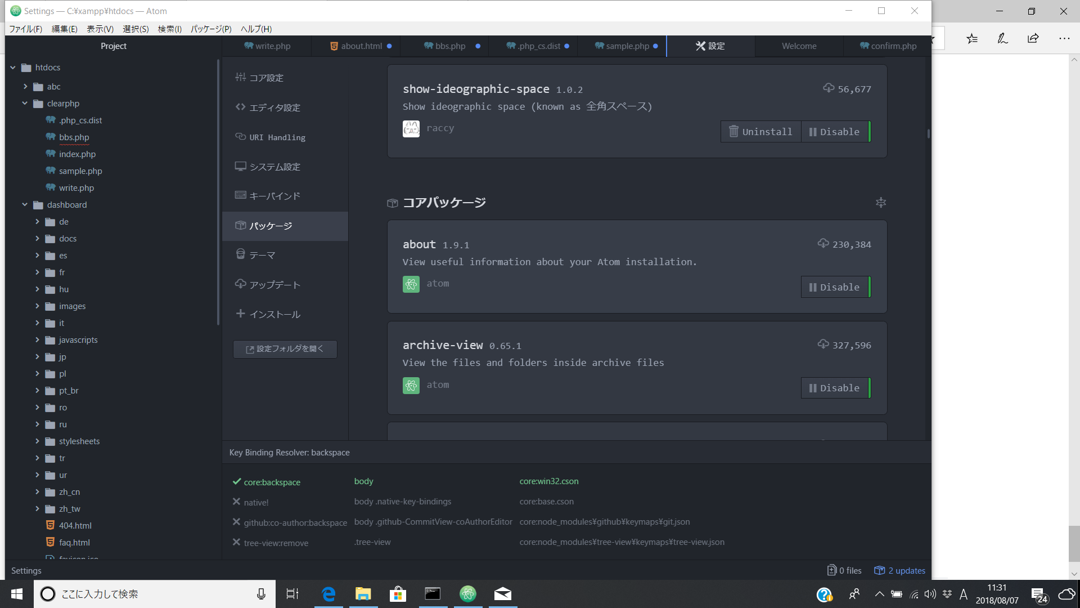Expand the docs folder
This screenshot has height=608, width=1080.
click(37, 239)
